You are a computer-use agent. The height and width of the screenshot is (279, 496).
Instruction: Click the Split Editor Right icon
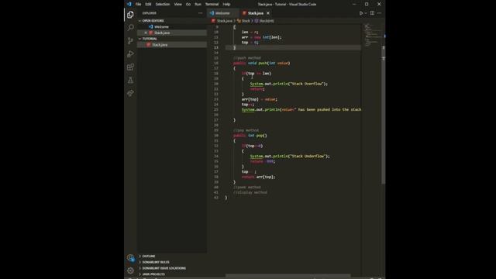[x=372, y=13]
